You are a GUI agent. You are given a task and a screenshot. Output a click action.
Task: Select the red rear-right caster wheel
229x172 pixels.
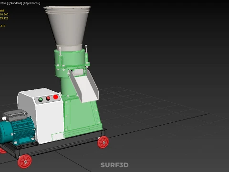pyautogui.click(x=103, y=142)
